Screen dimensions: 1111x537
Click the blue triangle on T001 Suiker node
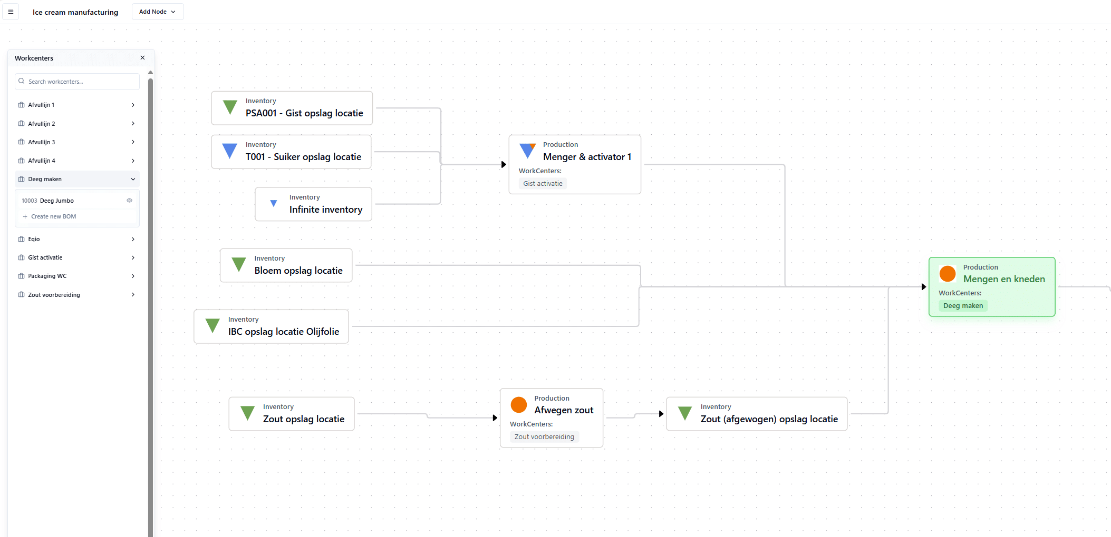point(230,151)
